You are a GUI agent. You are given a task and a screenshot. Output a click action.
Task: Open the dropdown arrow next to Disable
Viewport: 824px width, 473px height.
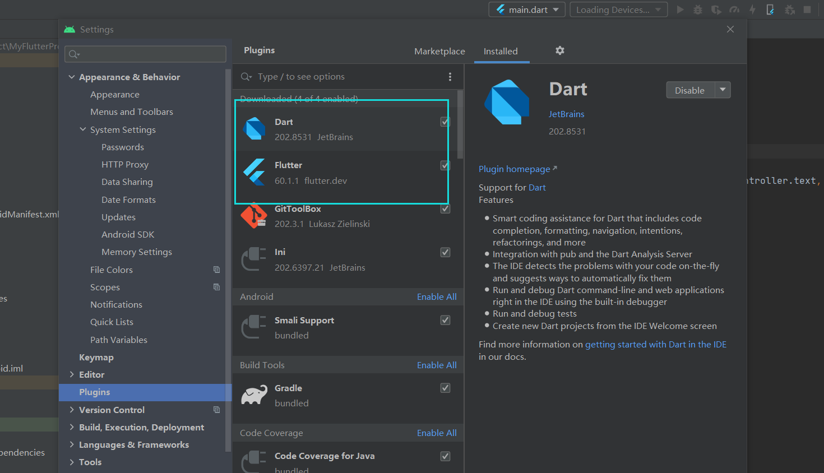[x=723, y=90]
